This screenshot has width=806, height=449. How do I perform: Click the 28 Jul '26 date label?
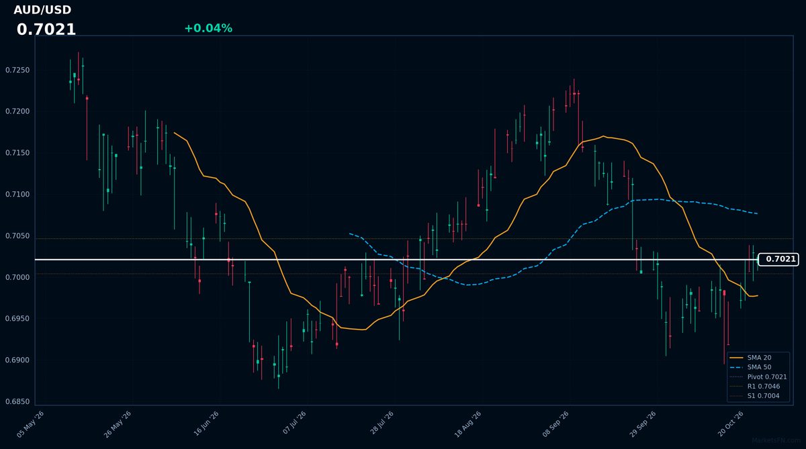(381, 424)
